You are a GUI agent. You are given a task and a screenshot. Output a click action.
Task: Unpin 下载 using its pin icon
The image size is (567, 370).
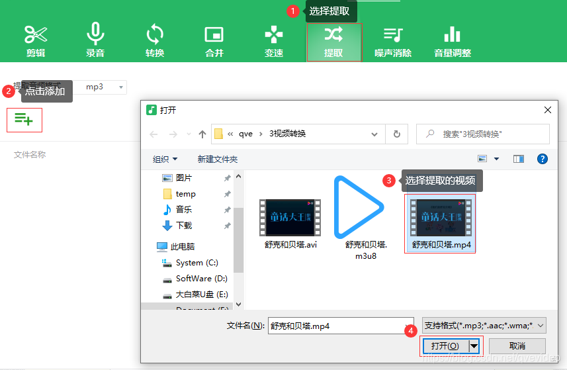click(227, 226)
